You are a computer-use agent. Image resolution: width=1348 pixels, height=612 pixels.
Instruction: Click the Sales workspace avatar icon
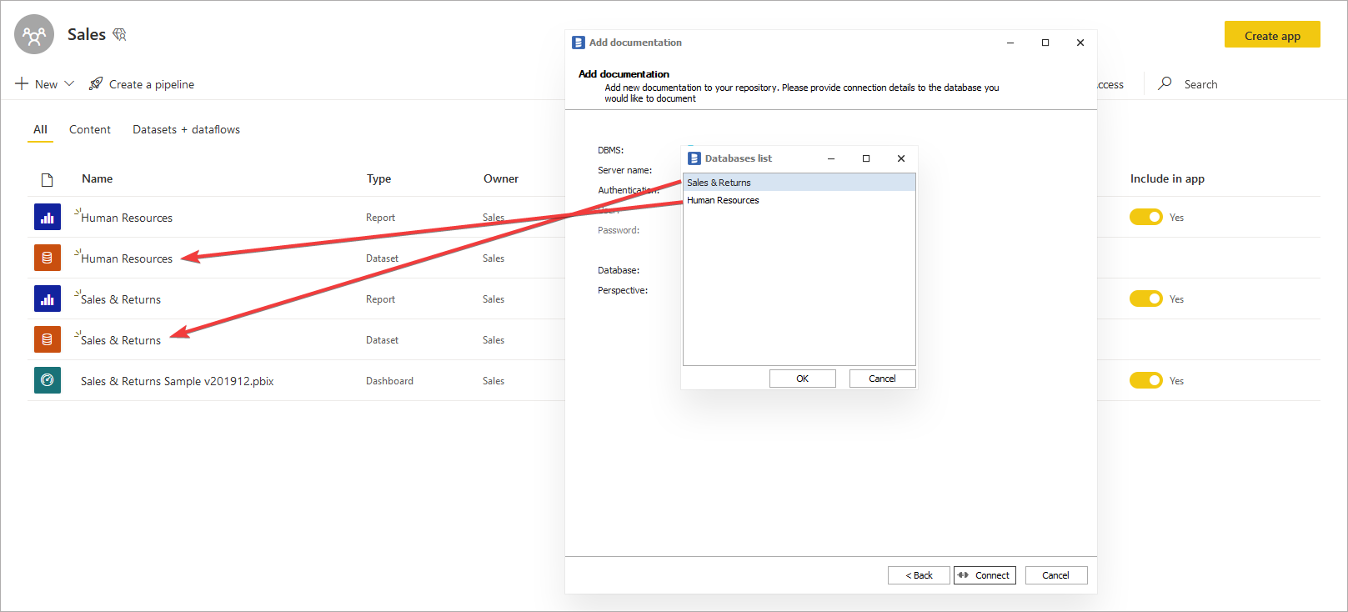[x=34, y=35]
